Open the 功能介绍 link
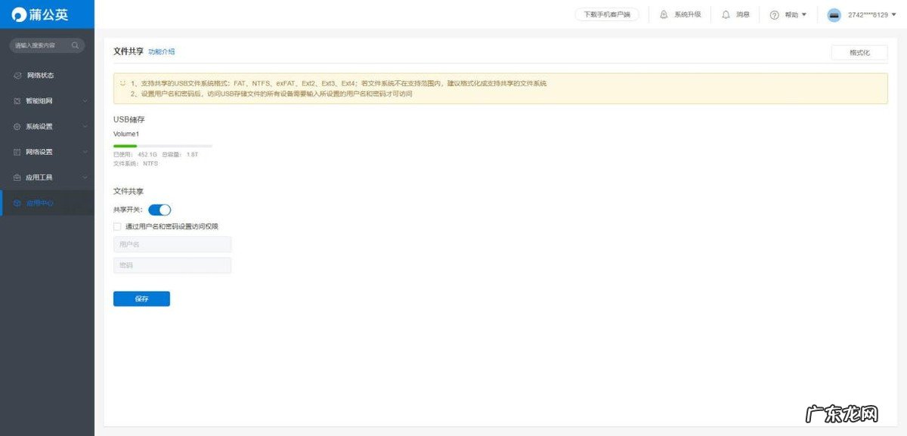907x436 pixels. pos(161,52)
